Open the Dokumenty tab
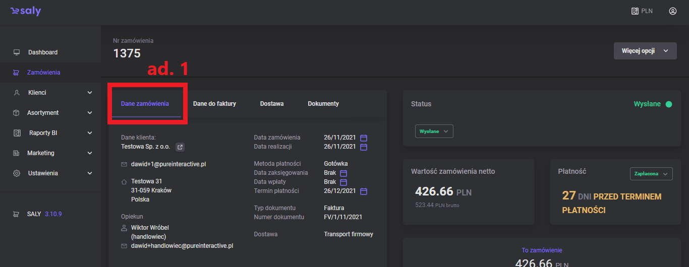 [323, 104]
